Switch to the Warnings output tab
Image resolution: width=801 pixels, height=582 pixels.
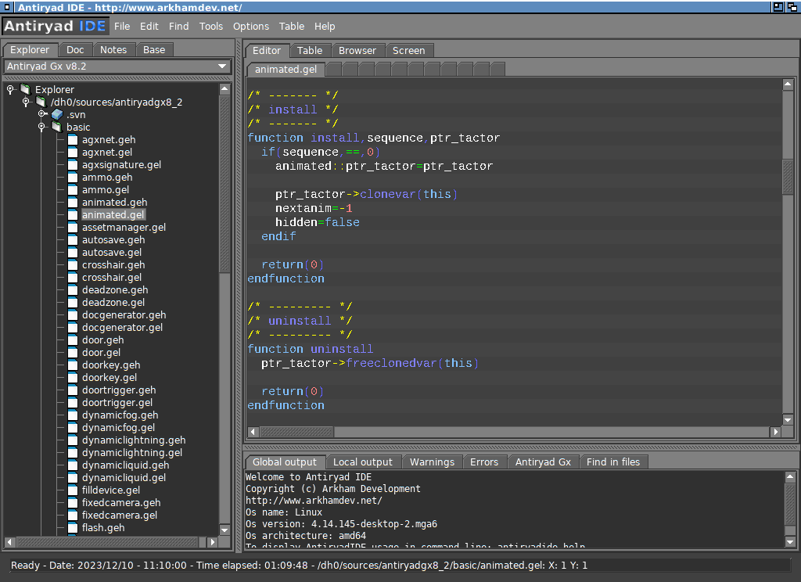(432, 462)
